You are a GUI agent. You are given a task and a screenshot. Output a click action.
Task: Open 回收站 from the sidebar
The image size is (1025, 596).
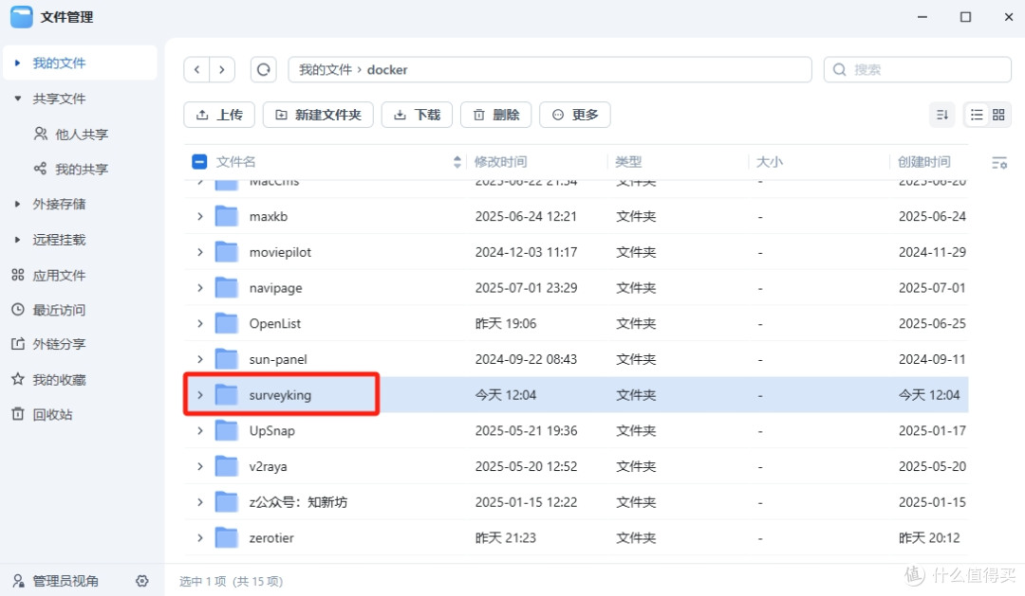click(53, 413)
